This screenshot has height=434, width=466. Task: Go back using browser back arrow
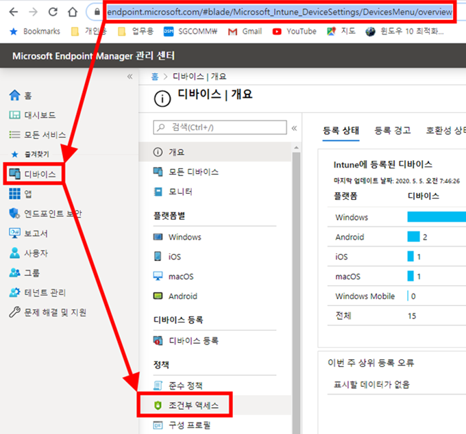14,12
